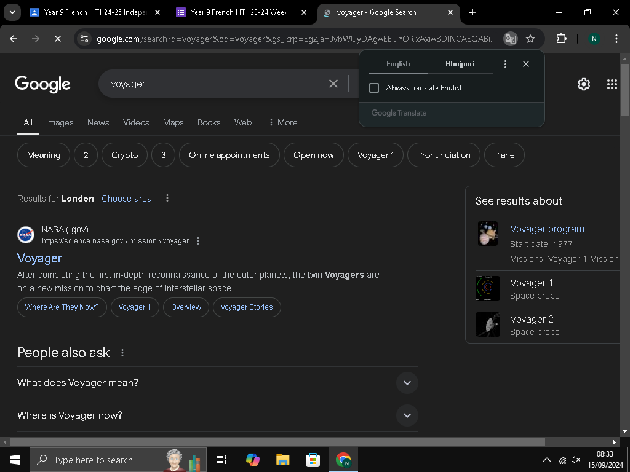Go back to previous page
Screen dimensions: 630x472
(x=14, y=39)
